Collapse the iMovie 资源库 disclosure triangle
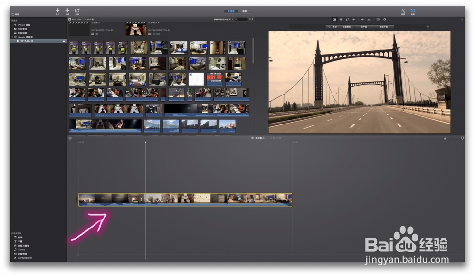 pos(12,37)
